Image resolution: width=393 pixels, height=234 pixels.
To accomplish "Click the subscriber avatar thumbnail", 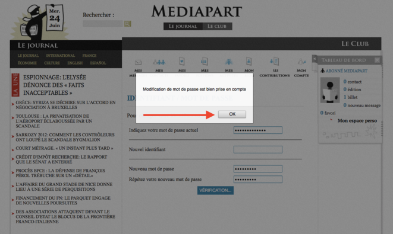I will pos(330,91).
